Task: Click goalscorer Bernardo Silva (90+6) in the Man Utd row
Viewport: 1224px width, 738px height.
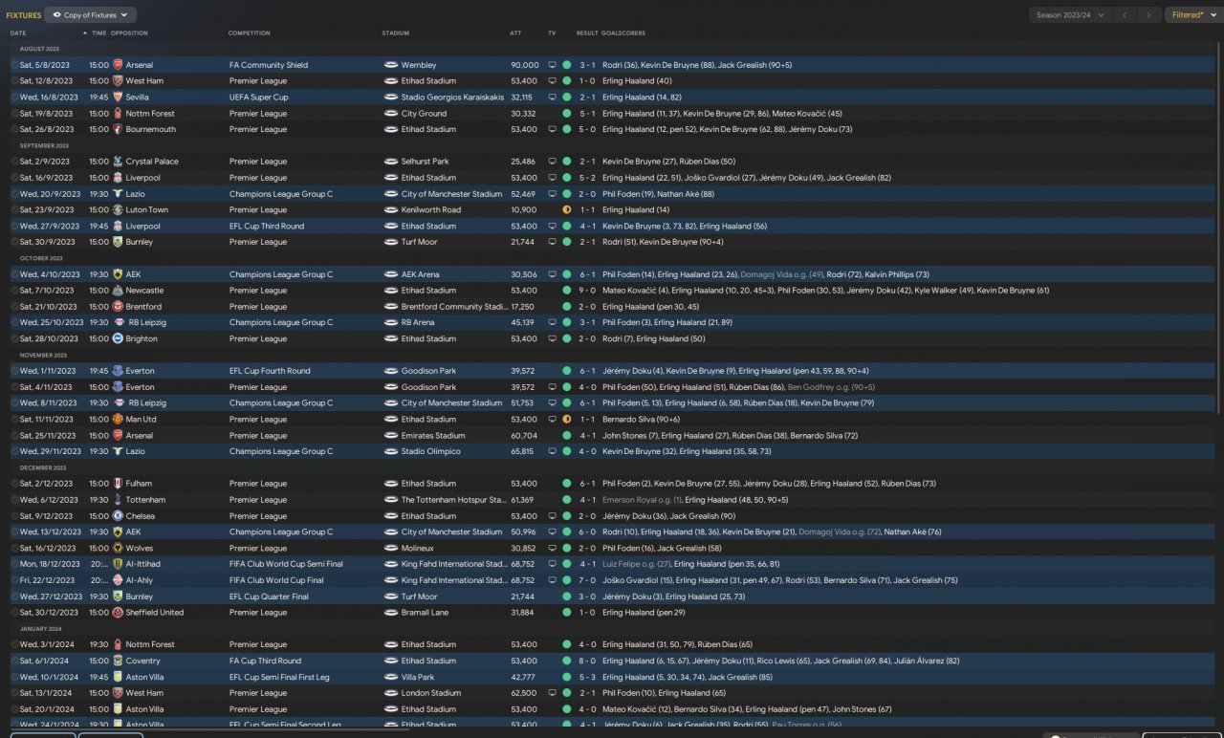Action: 641,420
